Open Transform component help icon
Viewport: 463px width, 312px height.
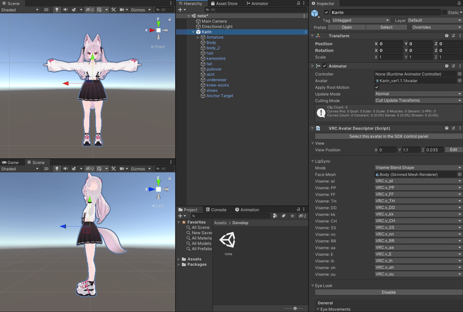(447, 36)
